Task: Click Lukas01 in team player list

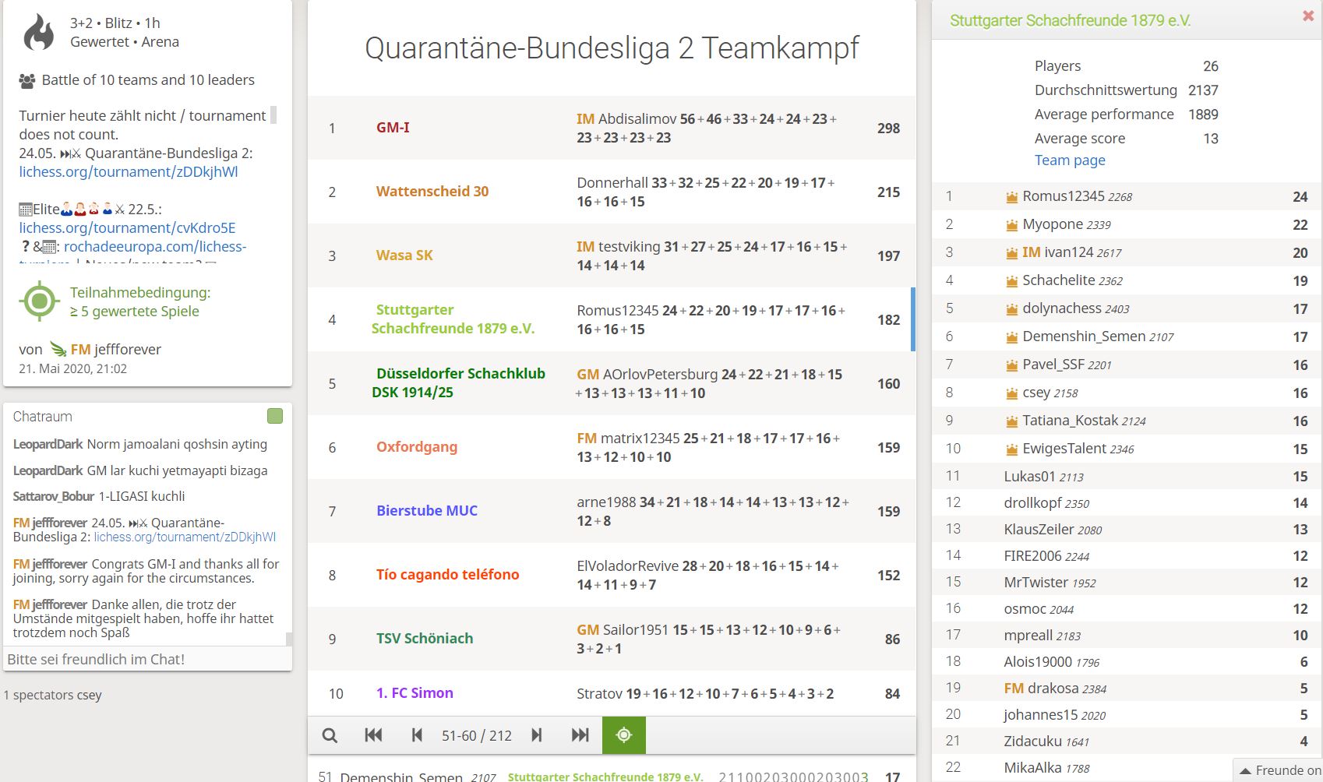Action: click(x=1127, y=476)
